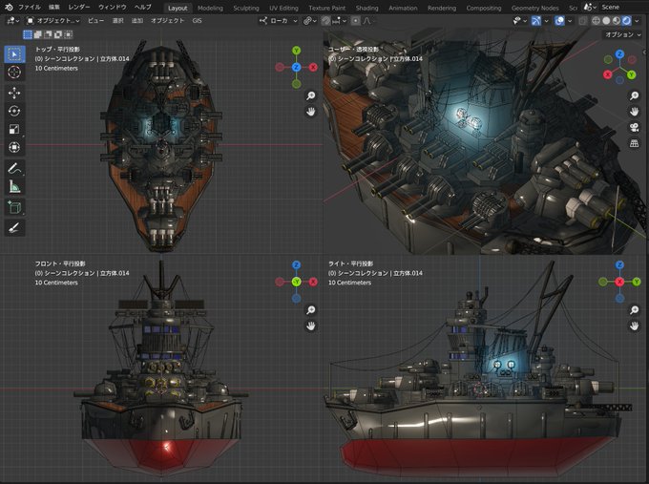Open the editor type dropdown
Viewport: 649px width, 484px height.
[x=12, y=21]
